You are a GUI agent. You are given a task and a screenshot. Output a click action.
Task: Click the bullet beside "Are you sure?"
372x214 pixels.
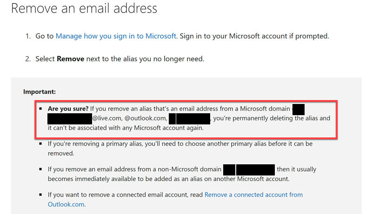[x=40, y=109]
